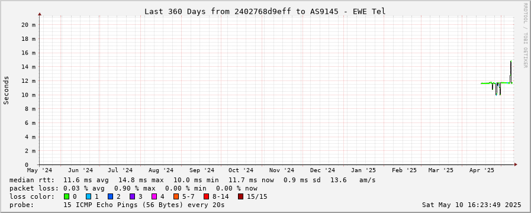This screenshot has height=213, width=531.
Task: Click the blue loss color 2 swatch
Action: click(110, 196)
